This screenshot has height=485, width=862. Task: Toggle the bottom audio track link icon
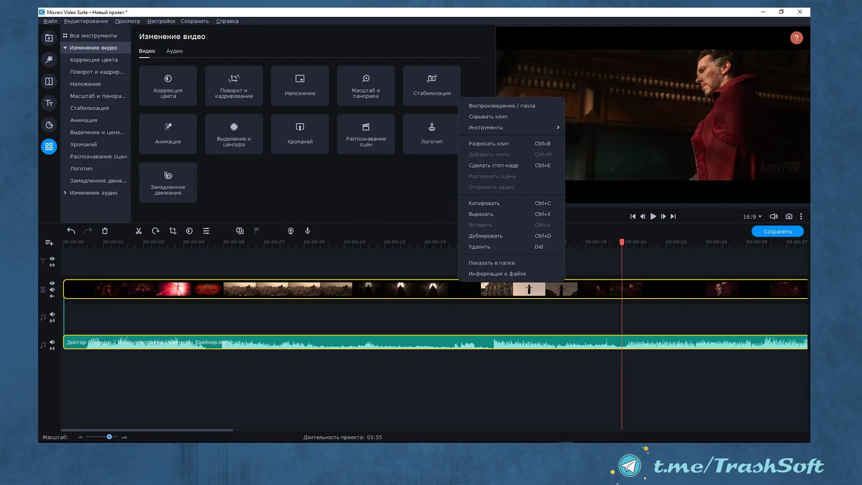52,348
